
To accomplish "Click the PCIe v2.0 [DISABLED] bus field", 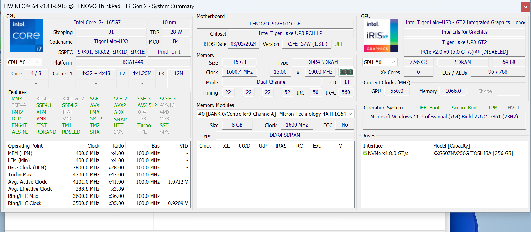I will 465,52.
